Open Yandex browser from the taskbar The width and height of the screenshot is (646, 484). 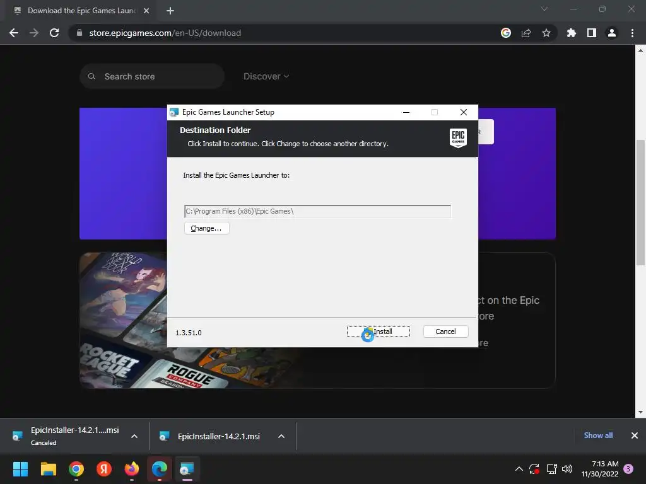(x=104, y=469)
